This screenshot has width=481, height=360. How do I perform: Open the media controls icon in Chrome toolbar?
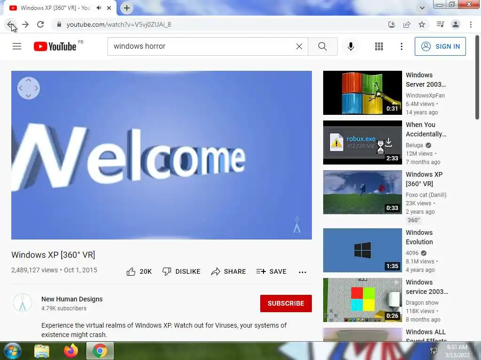tap(440, 24)
